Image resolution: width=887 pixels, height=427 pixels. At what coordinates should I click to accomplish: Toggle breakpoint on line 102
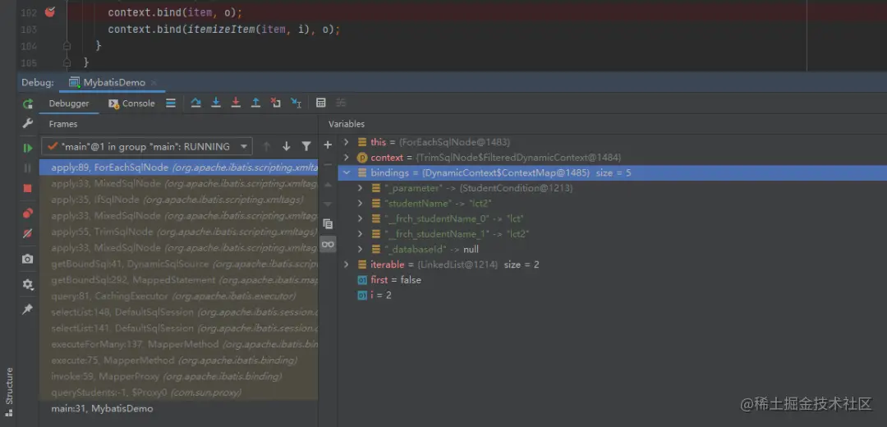tap(50, 11)
